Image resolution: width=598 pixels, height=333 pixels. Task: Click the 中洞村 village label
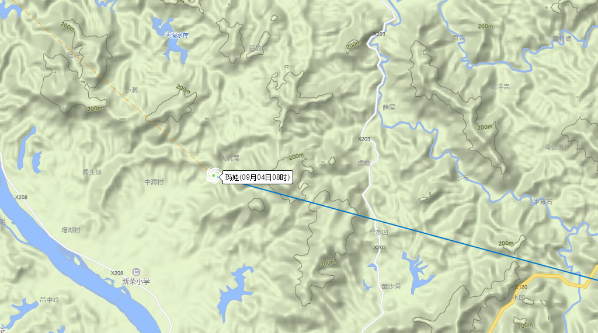pos(154,182)
